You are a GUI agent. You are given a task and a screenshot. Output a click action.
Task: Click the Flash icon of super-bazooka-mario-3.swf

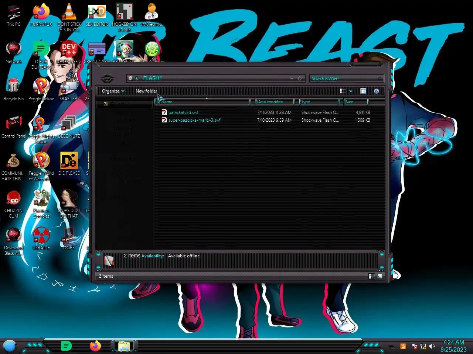coord(164,120)
